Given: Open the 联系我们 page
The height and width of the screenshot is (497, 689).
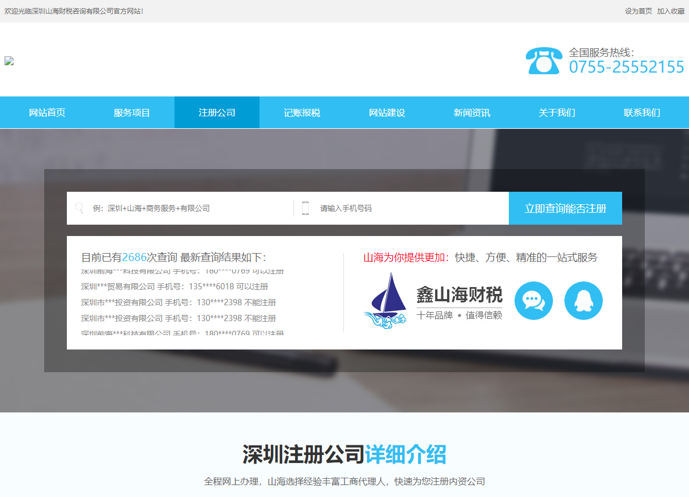Looking at the screenshot, I should coord(641,112).
